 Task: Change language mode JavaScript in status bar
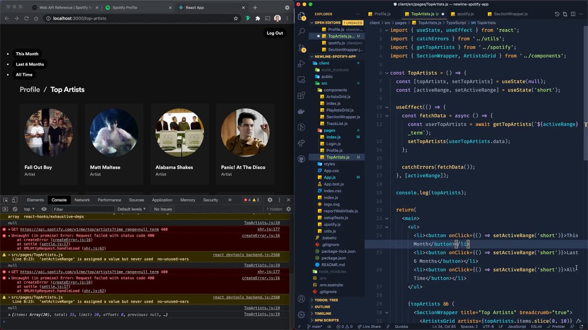[x=517, y=327]
